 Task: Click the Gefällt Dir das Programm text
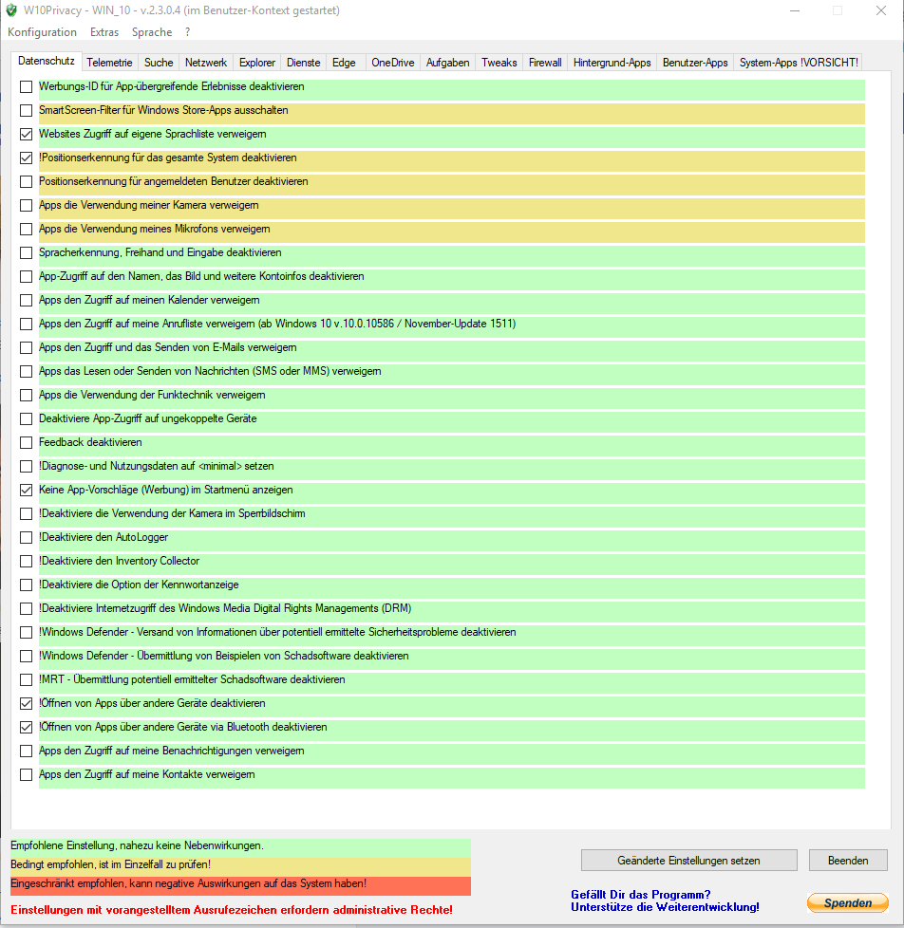640,895
